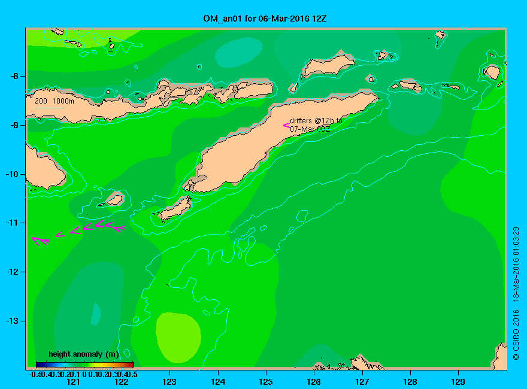Click the 'height anomaly (m)' colorbar label

84,354
